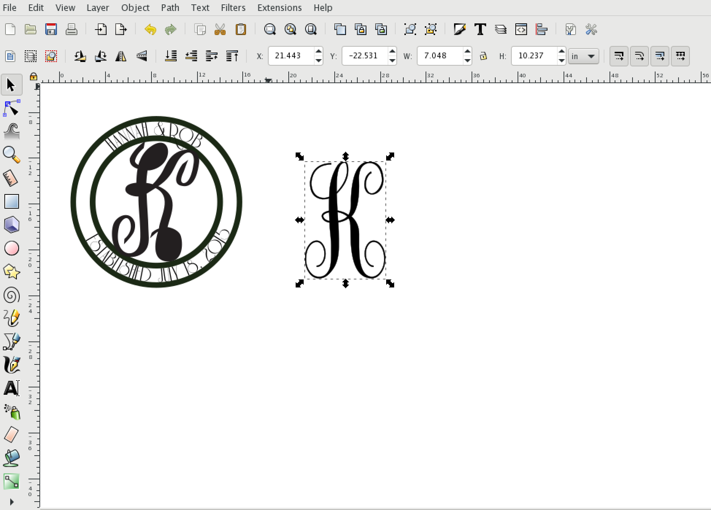Enable scaling stroke width when resizing
Viewport: 711px width, 510px height.
[618, 56]
